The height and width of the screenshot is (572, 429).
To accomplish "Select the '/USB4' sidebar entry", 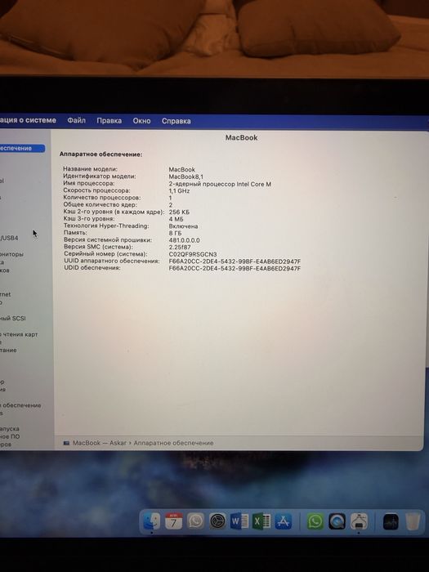I will 9,238.
